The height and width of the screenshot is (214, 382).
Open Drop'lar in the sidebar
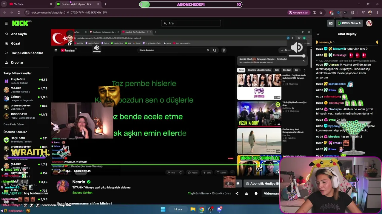click(x=17, y=62)
